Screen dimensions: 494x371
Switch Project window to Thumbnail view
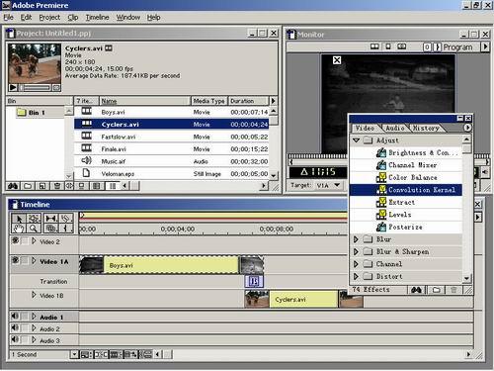coord(96,186)
